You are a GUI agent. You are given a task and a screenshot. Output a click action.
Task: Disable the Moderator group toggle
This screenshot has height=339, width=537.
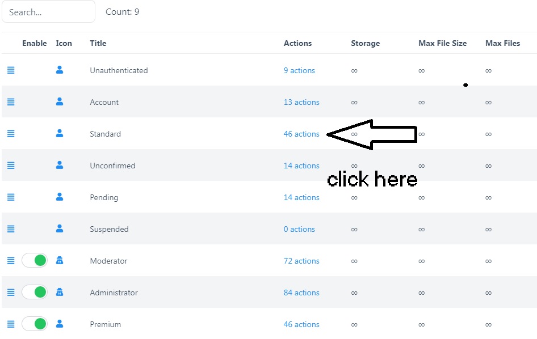tap(35, 261)
